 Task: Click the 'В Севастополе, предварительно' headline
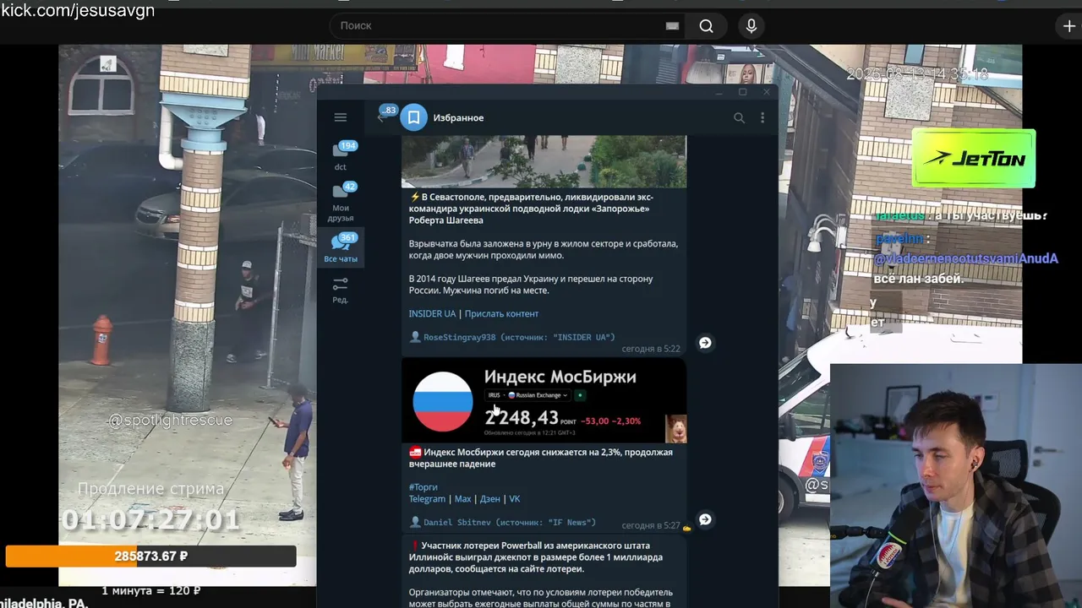point(531,209)
